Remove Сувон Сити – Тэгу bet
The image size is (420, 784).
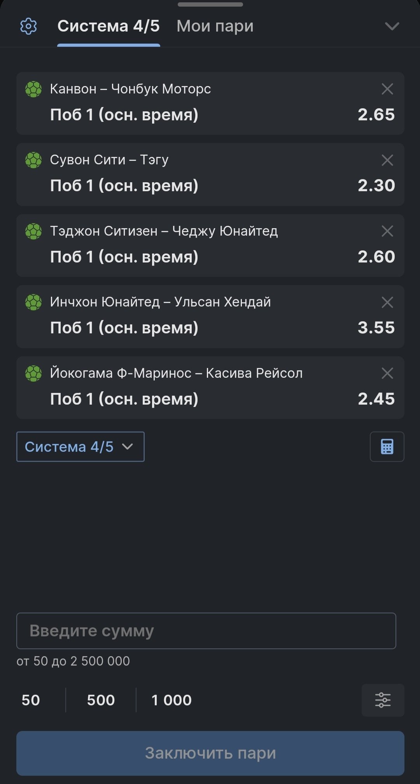[387, 160]
